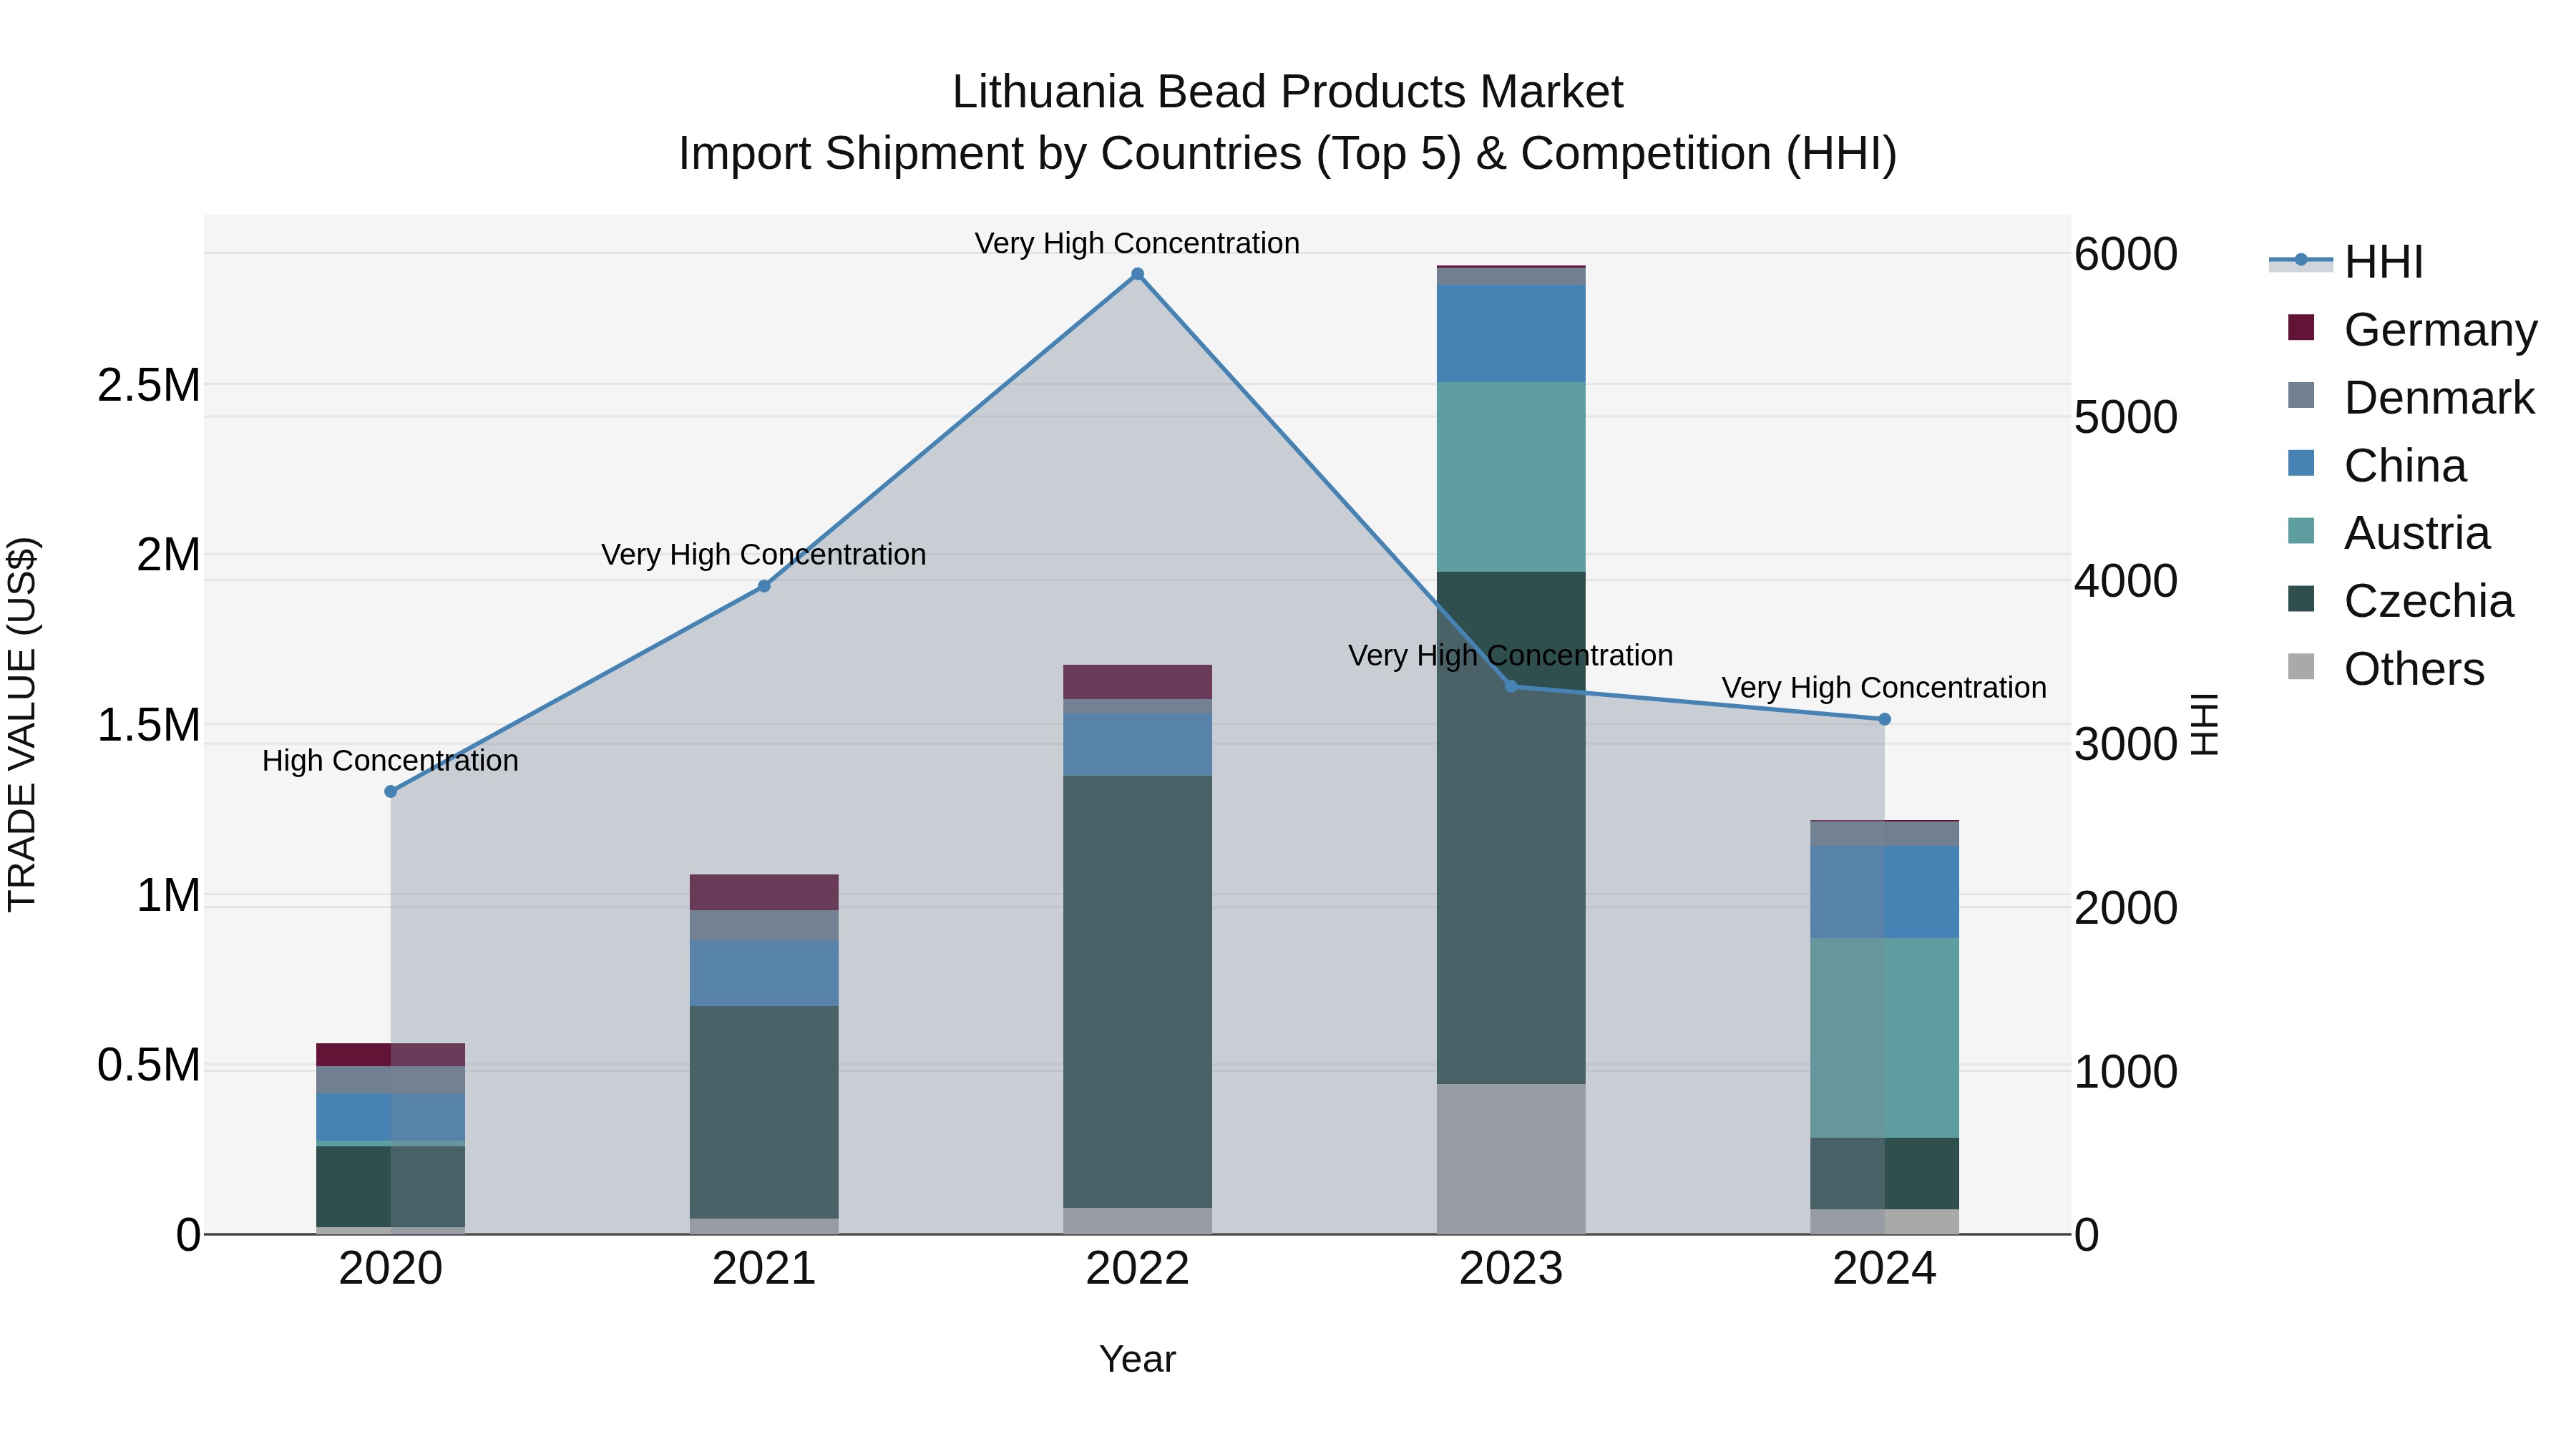Click the Czechia segment of 2022 bar
The width and height of the screenshot is (2576, 1449).
point(1137,992)
